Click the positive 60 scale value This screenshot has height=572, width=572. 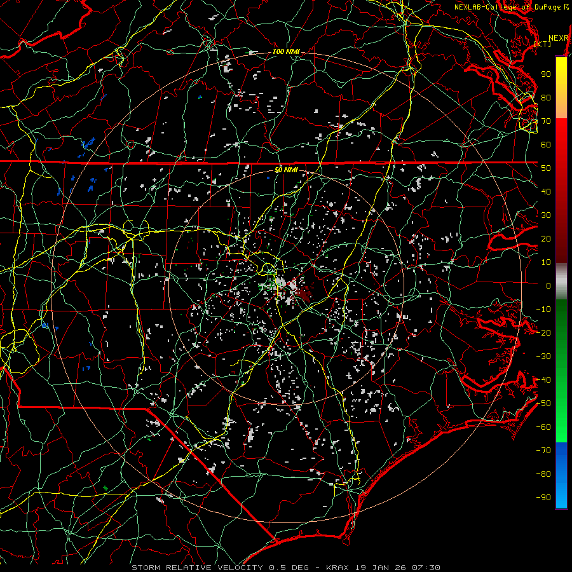[546, 145]
